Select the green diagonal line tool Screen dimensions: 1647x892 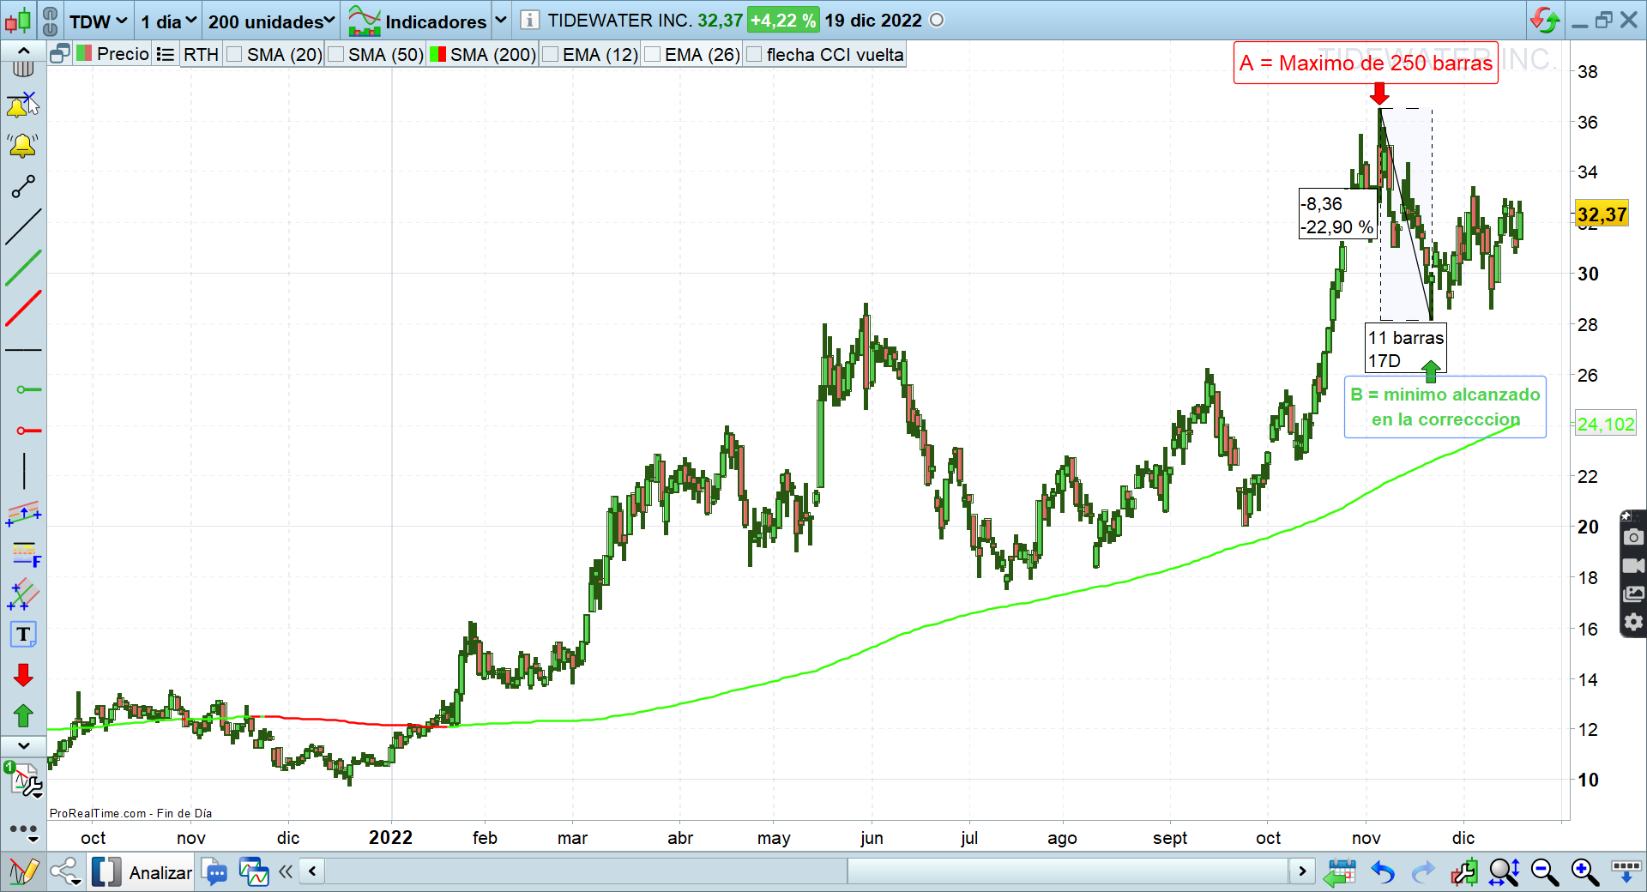pyautogui.click(x=23, y=268)
